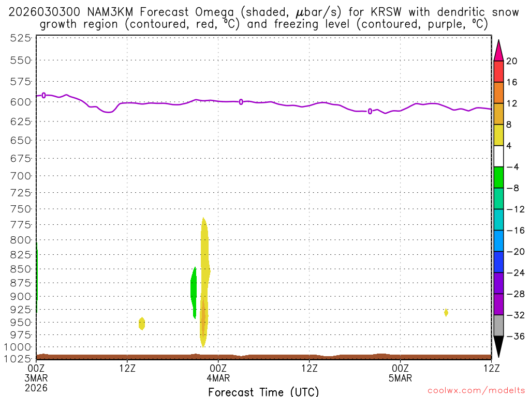Click the red 16–20 colorbar segment
Screen dimensions: 530x397
[x=498, y=71]
